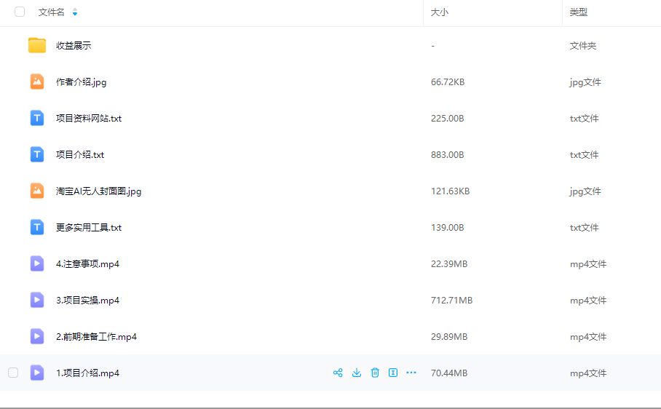Open the file 更多实用工具.txt
Screen dimensions: 661x409
coord(89,228)
